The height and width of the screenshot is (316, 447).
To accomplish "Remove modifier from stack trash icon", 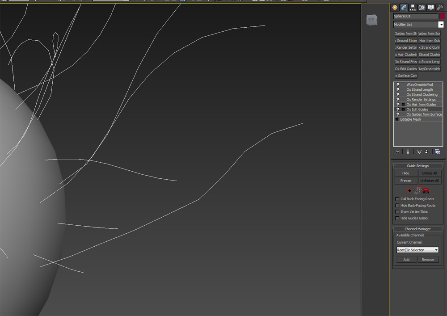I will (426, 152).
